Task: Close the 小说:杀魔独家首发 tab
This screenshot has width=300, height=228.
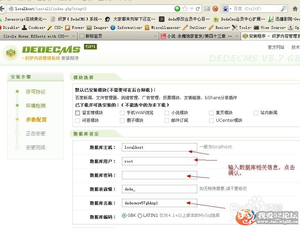Action: click(237, 36)
